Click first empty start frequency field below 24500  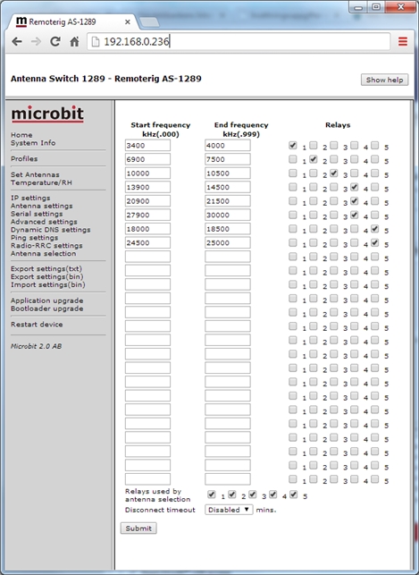147,257
